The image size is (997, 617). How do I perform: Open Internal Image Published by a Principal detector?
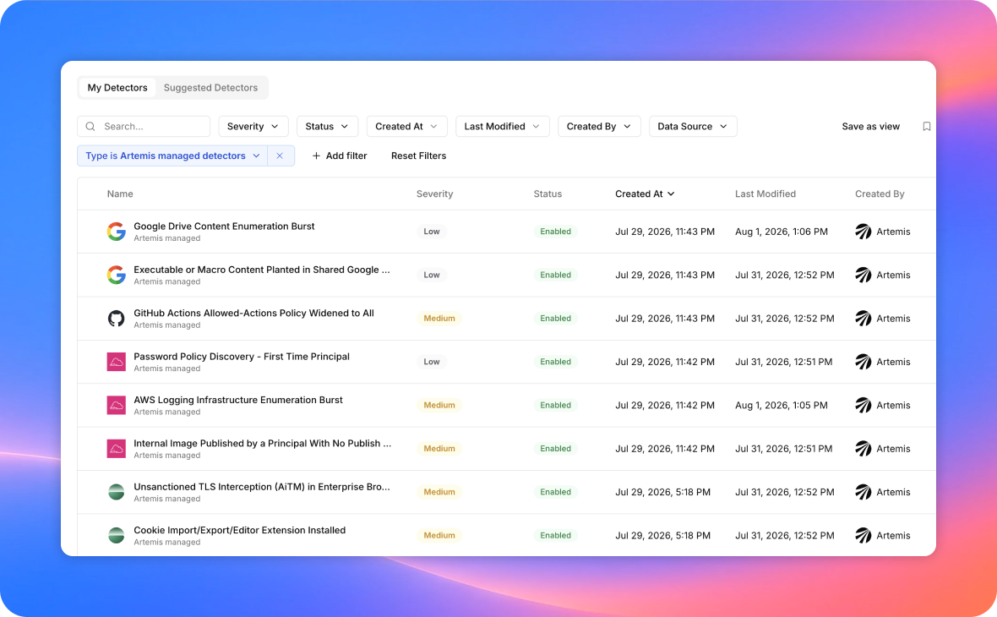coord(262,444)
